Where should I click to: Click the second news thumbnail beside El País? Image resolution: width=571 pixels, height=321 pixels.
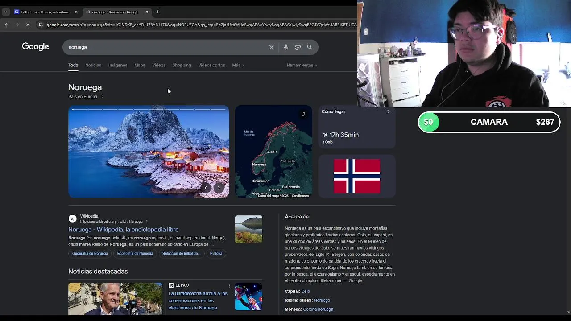pyautogui.click(x=248, y=296)
